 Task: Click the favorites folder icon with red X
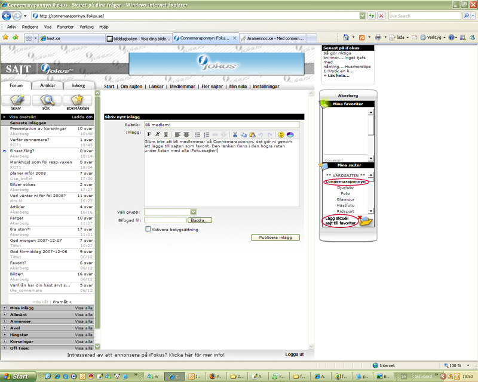tap(366, 220)
